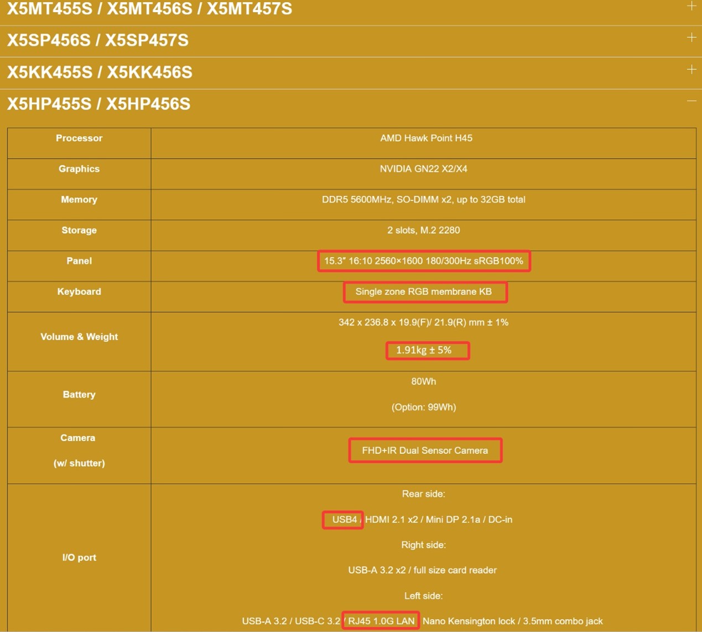
Task: Select 'USB4' port text
Action: coord(344,520)
